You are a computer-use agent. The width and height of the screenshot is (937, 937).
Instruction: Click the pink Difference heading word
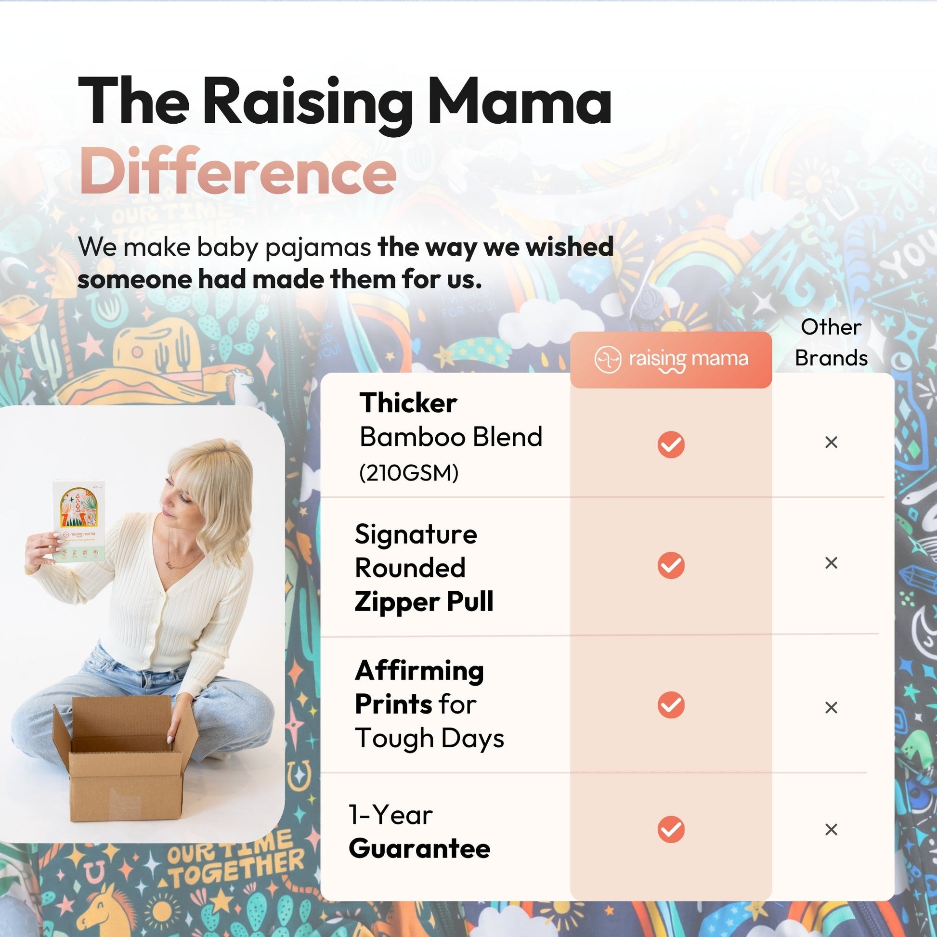tap(238, 171)
